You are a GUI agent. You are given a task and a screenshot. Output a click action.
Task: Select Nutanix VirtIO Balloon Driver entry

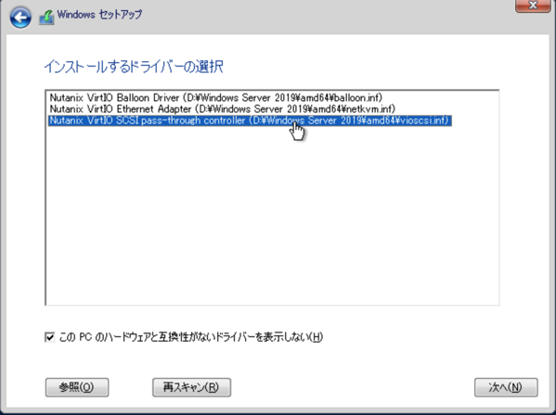pyautogui.click(x=216, y=97)
